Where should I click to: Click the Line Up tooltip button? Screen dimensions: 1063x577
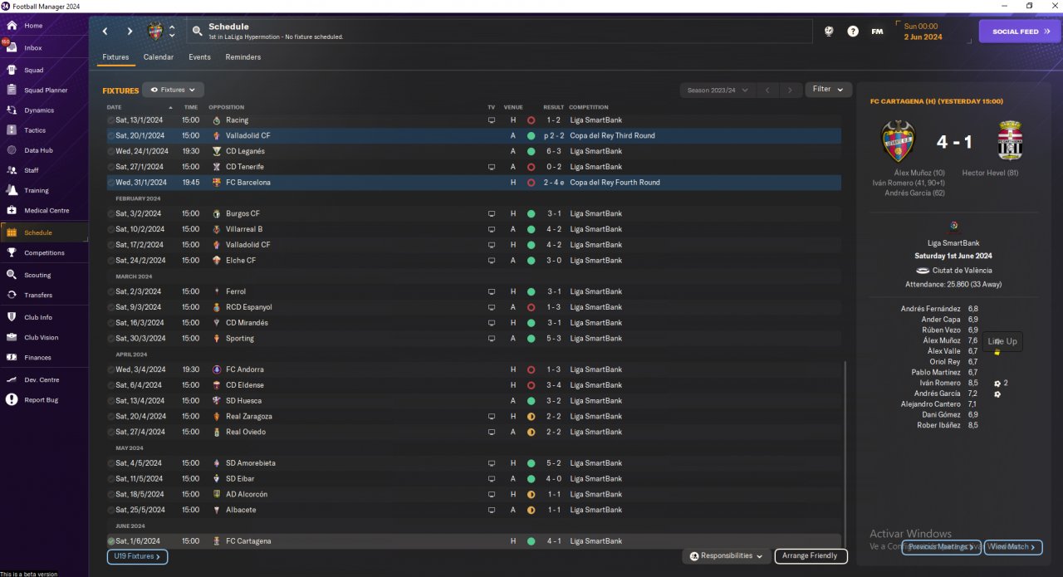pyautogui.click(x=1002, y=341)
